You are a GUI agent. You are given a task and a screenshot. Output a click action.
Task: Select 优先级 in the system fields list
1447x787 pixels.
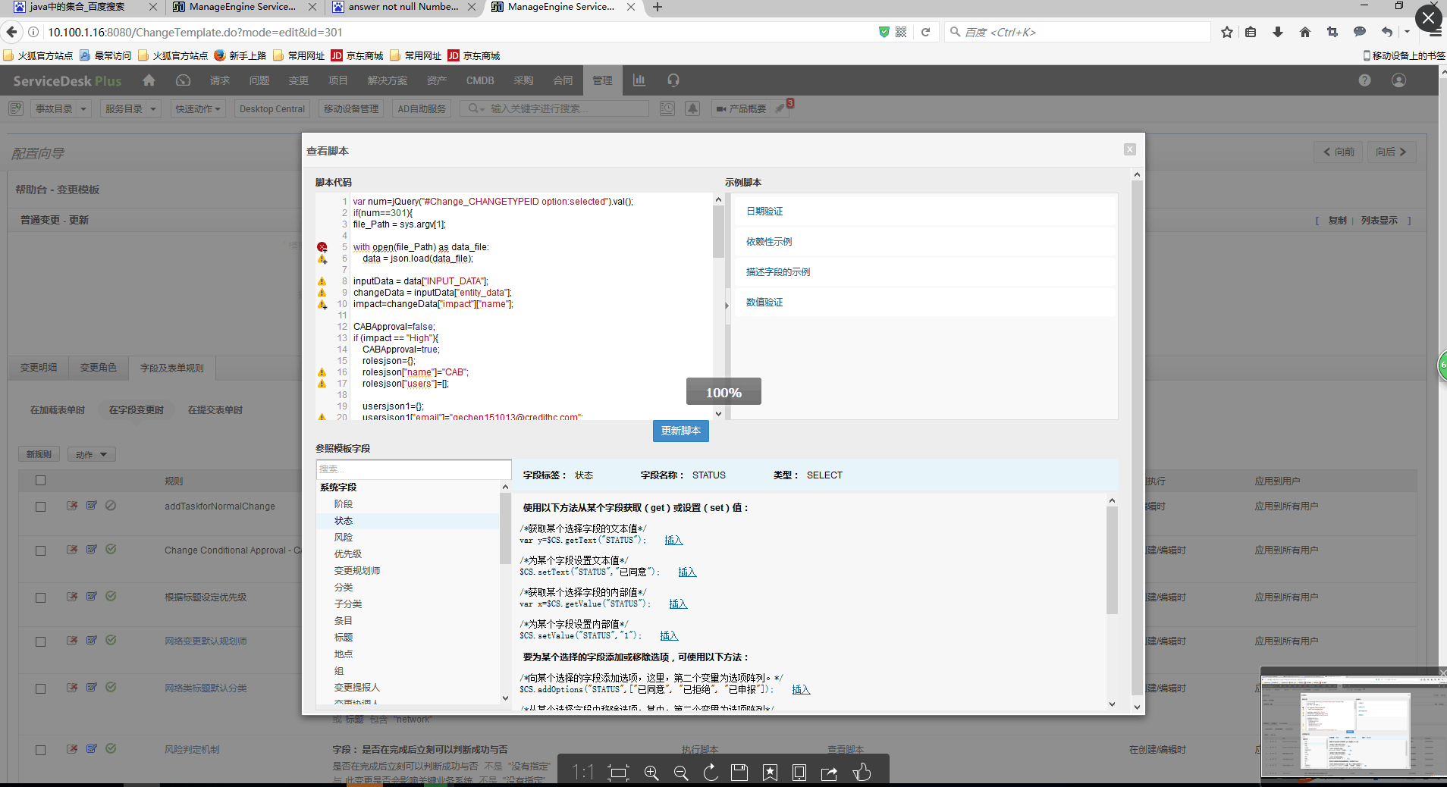pos(348,554)
